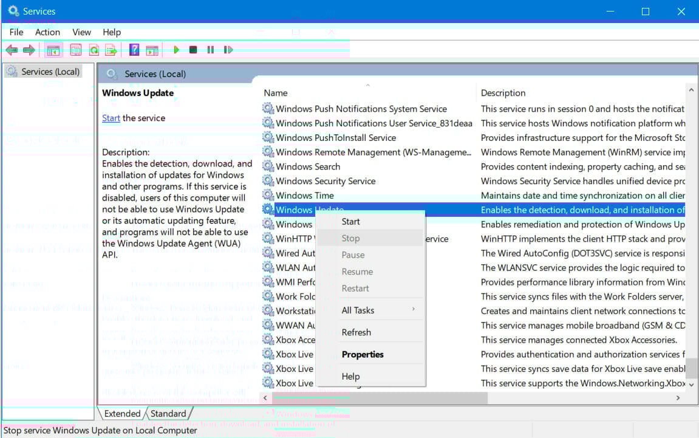Choose Refresh in the context menu
The height and width of the screenshot is (438, 699).
[370, 332]
